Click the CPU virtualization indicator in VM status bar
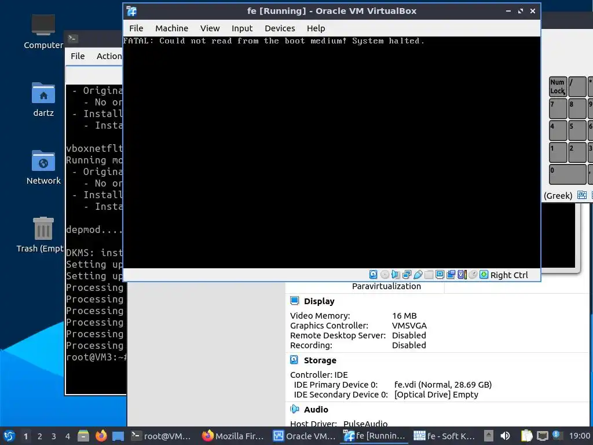Viewport: 593px width, 445px height. (462, 275)
